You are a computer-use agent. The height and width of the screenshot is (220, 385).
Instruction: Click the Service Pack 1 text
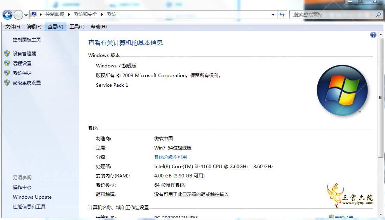[x=112, y=85]
